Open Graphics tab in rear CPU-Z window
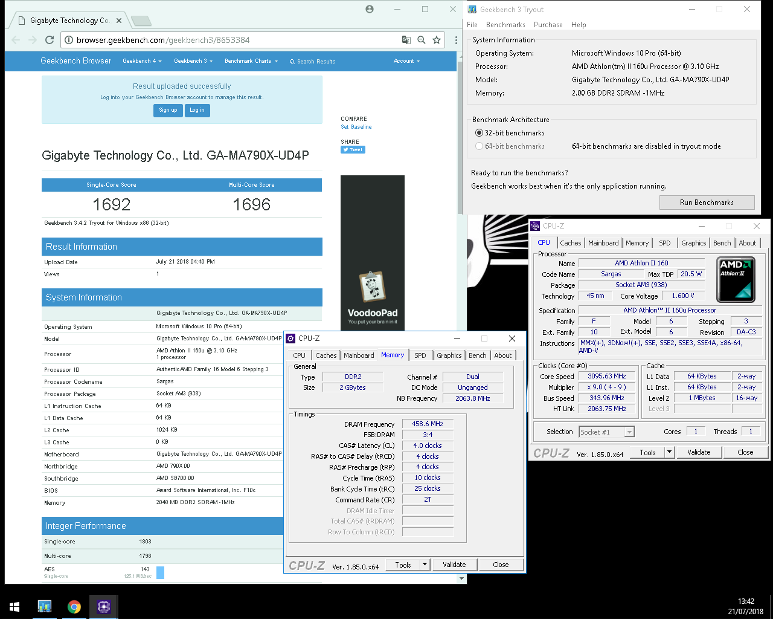Viewport: 773px width, 619px height. [693, 243]
